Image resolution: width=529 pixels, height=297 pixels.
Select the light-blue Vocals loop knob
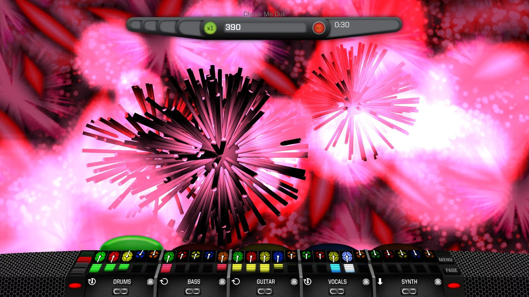click(347, 257)
